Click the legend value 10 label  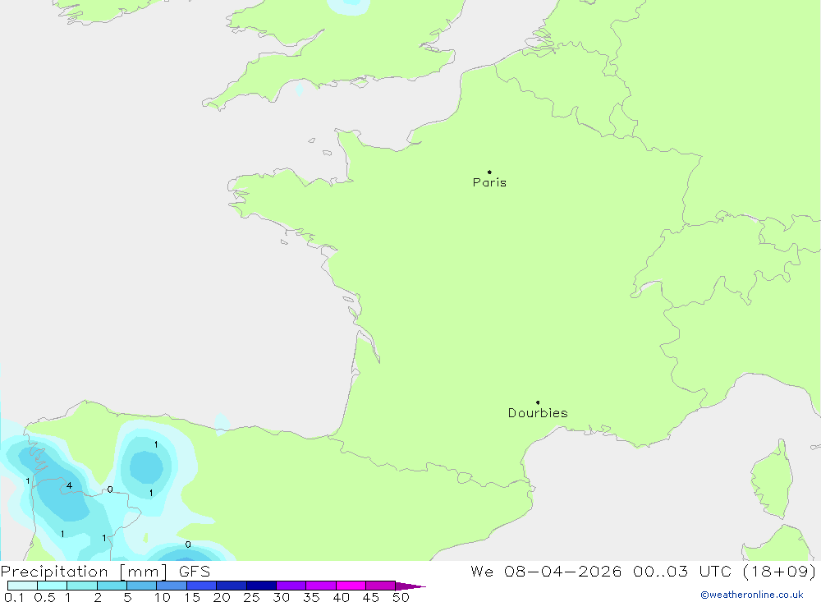coord(163,597)
